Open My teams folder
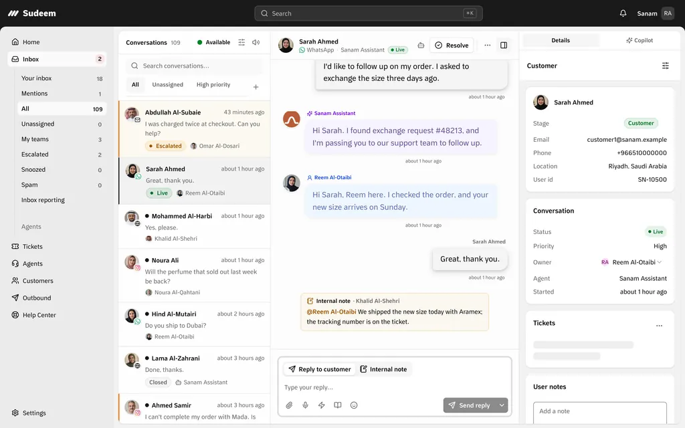Viewport: 685px width, 428px height. click(x=62, y=139)
